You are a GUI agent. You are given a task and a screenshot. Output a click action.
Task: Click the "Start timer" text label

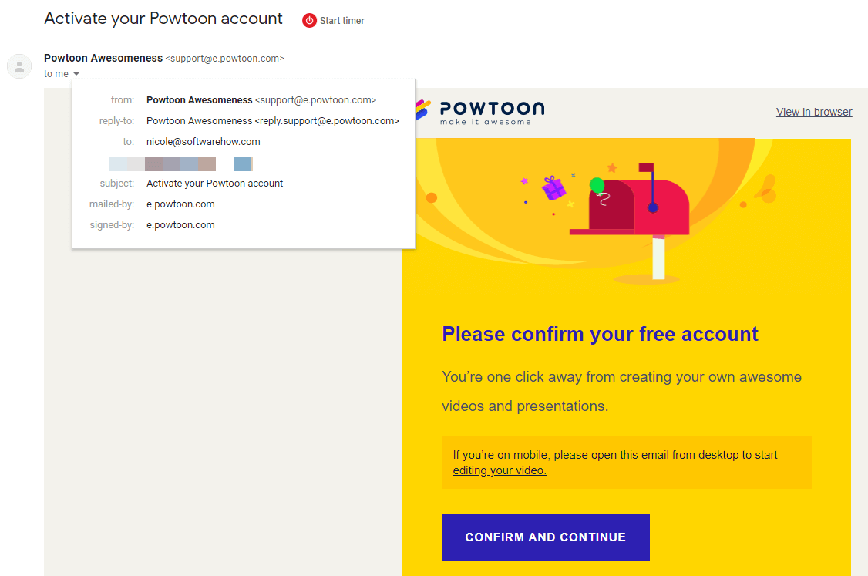click(341, 21)
